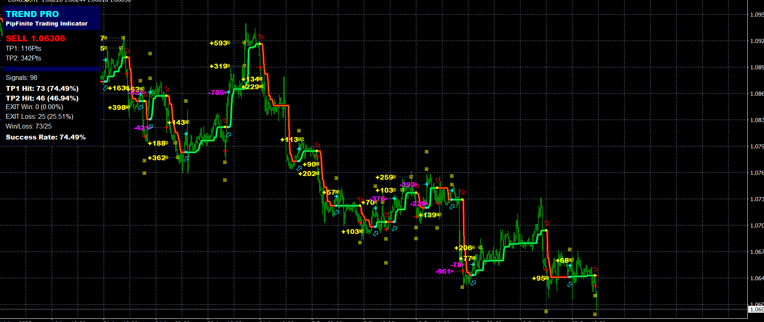Viewport: 764px width, 322px height.
Task: Click the TP1: 116Pts target text
Action: click(x=23, y=48)
